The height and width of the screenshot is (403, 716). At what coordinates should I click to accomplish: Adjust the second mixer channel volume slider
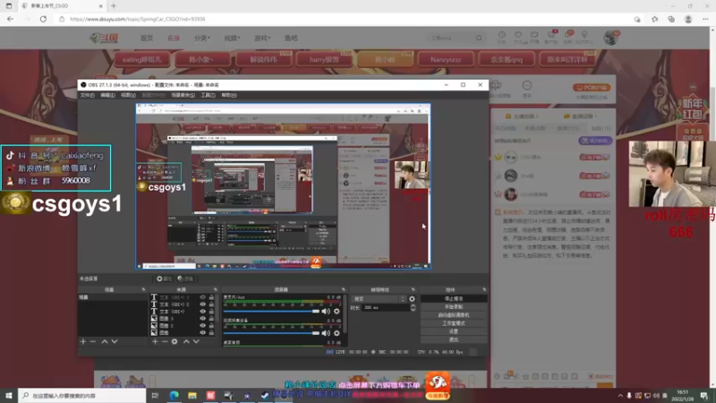point(272,333)
